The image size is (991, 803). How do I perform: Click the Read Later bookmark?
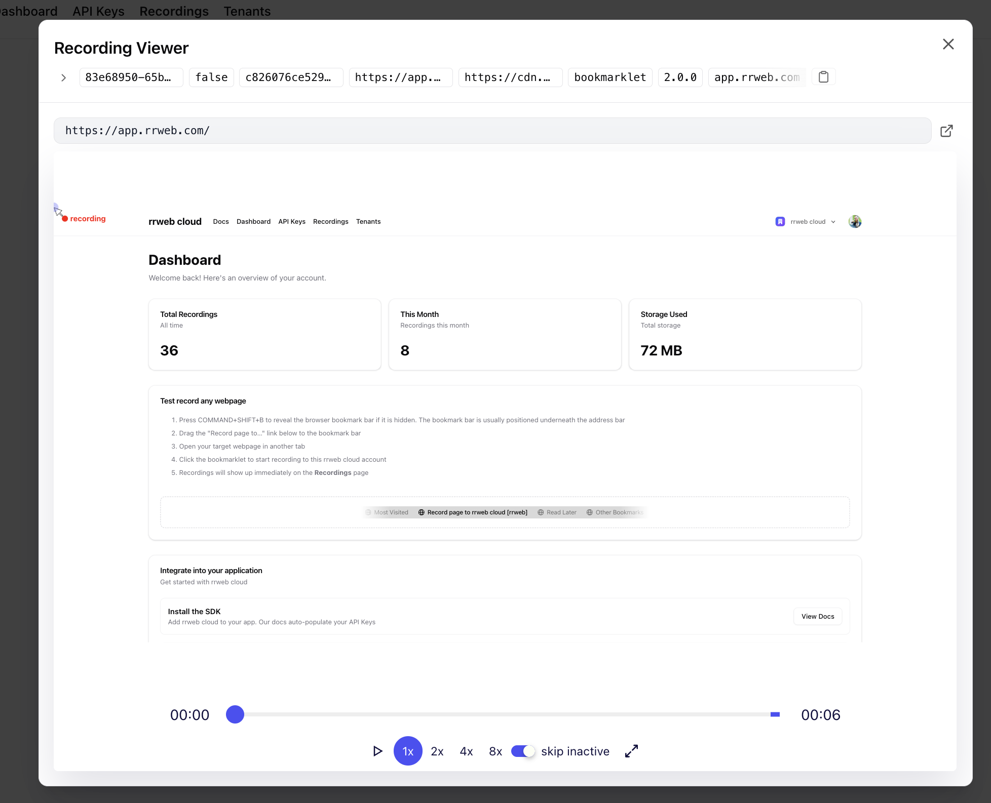[557, 512]
